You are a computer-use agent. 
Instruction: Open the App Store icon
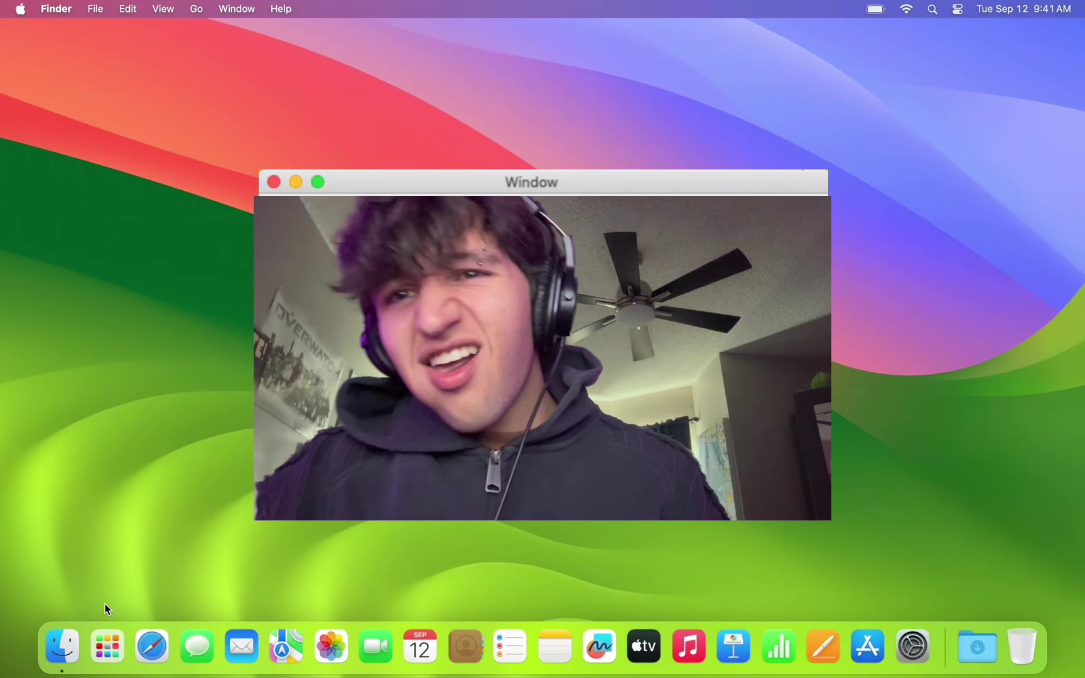(868, 647)
